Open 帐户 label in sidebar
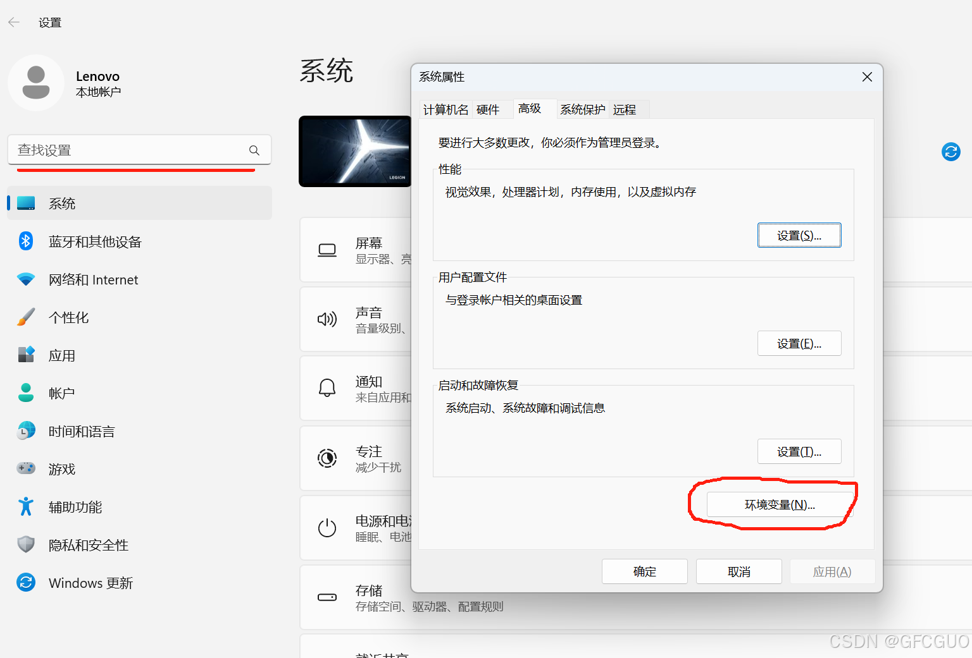 pos(62,393)
